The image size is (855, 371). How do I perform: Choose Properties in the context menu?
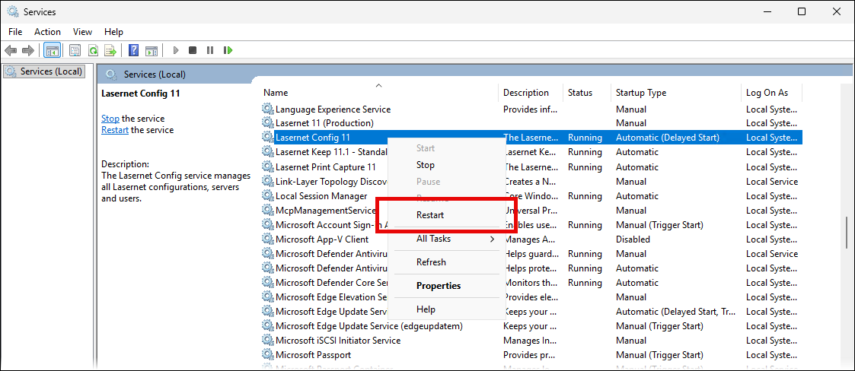tap(445, 285)
